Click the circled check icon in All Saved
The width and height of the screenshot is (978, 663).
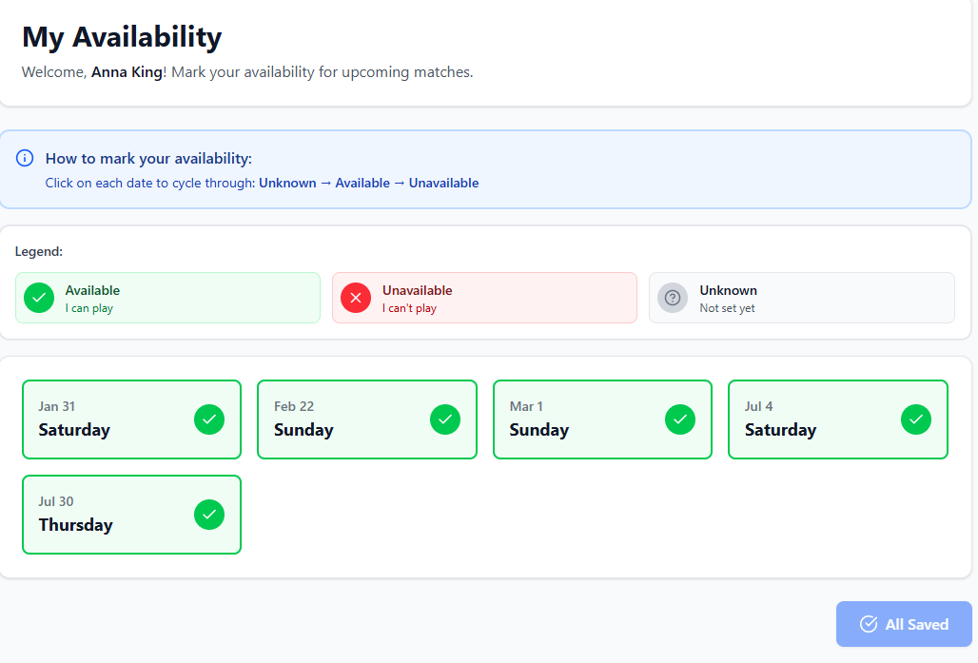(x=868, y=624)
